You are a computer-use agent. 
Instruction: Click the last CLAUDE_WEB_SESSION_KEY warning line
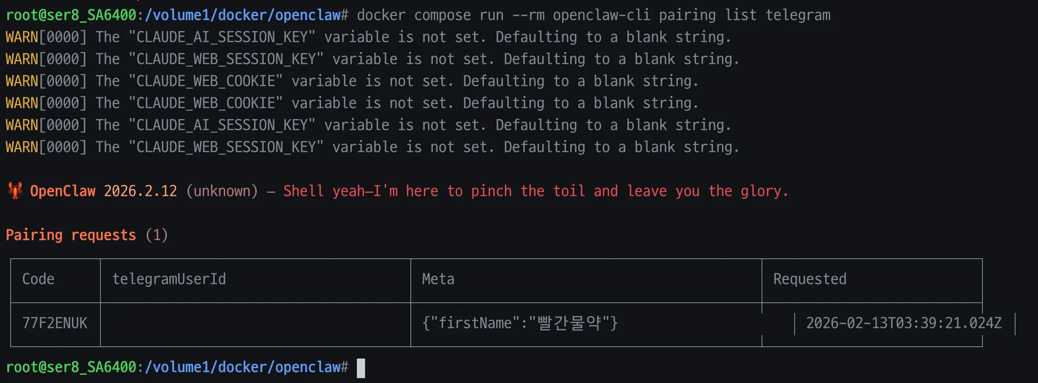click(x=372, y=147)
